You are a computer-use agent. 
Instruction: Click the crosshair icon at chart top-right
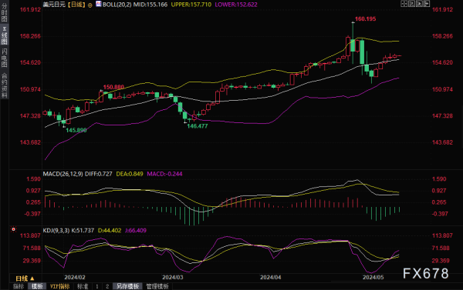pyautogui.click(x=404, y=4)
